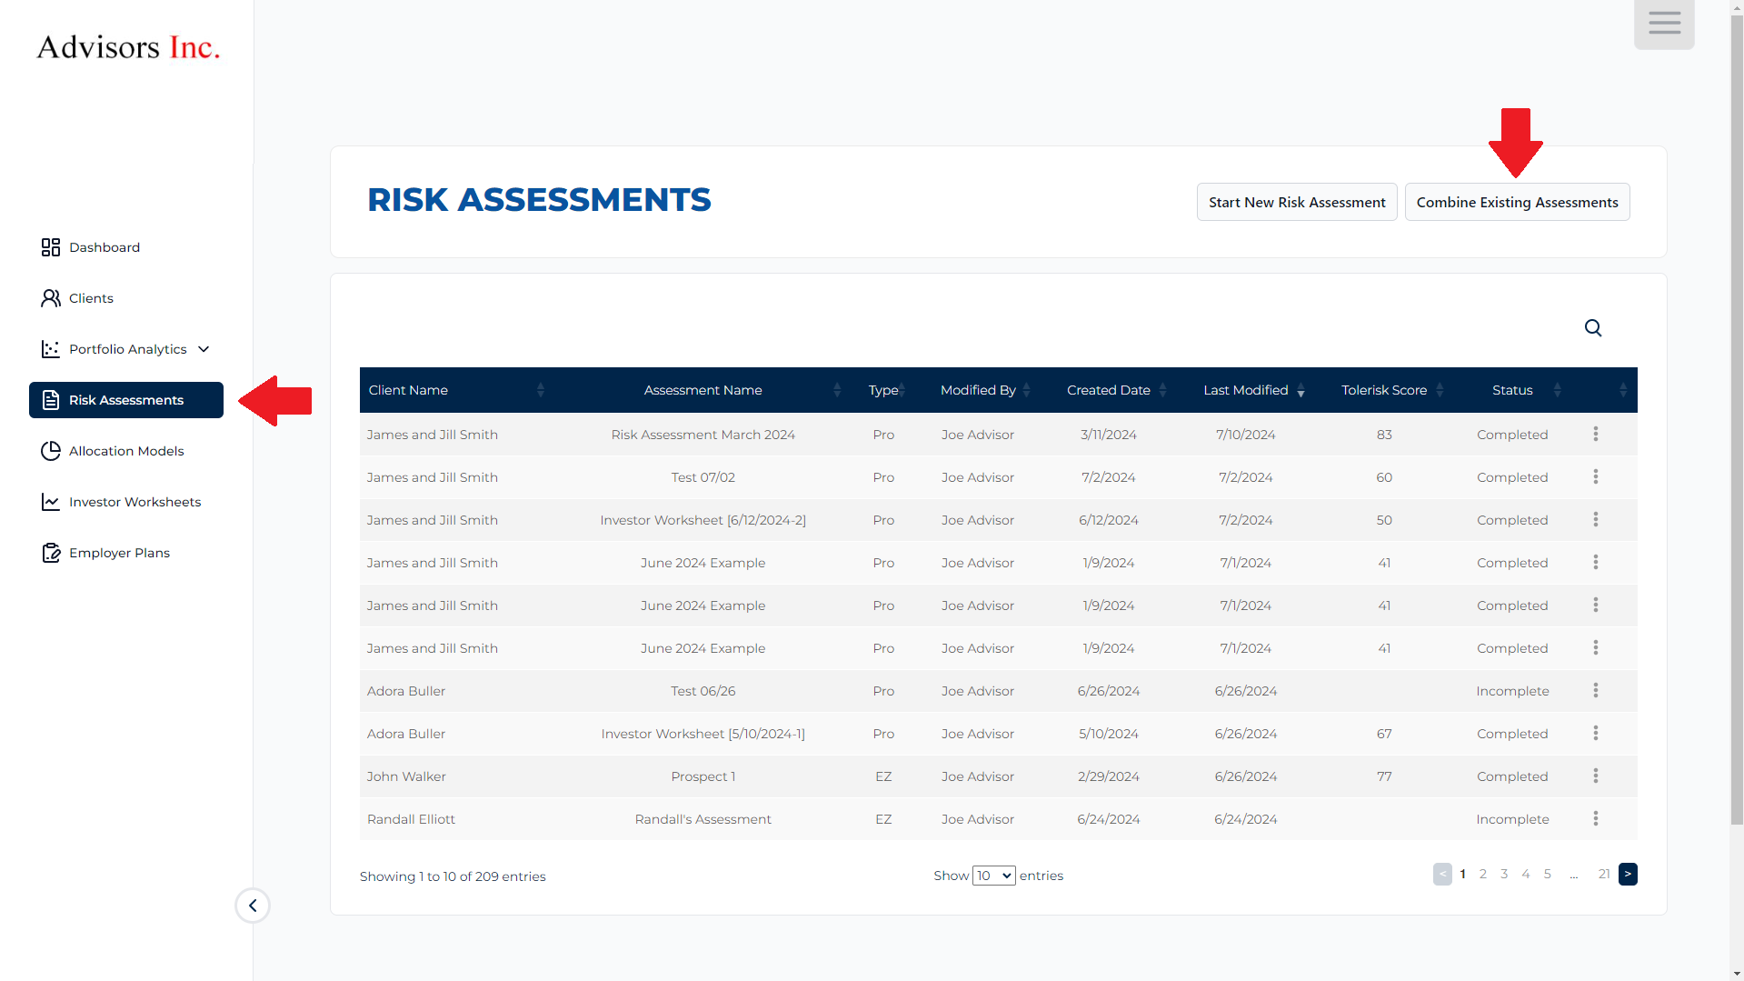Select Risk Assessments in sidebar menu
This screenshot has width=1744, height=981.
pyautogui.click(x=126, y=400)
